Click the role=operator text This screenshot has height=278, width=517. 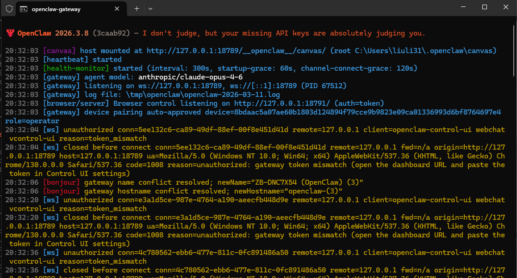(32, 121)
